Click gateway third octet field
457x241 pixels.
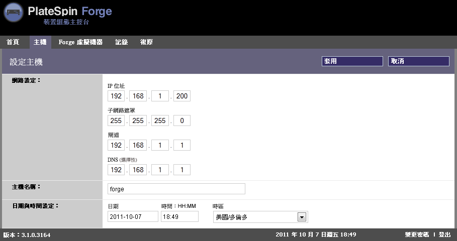tap(160, 145)
